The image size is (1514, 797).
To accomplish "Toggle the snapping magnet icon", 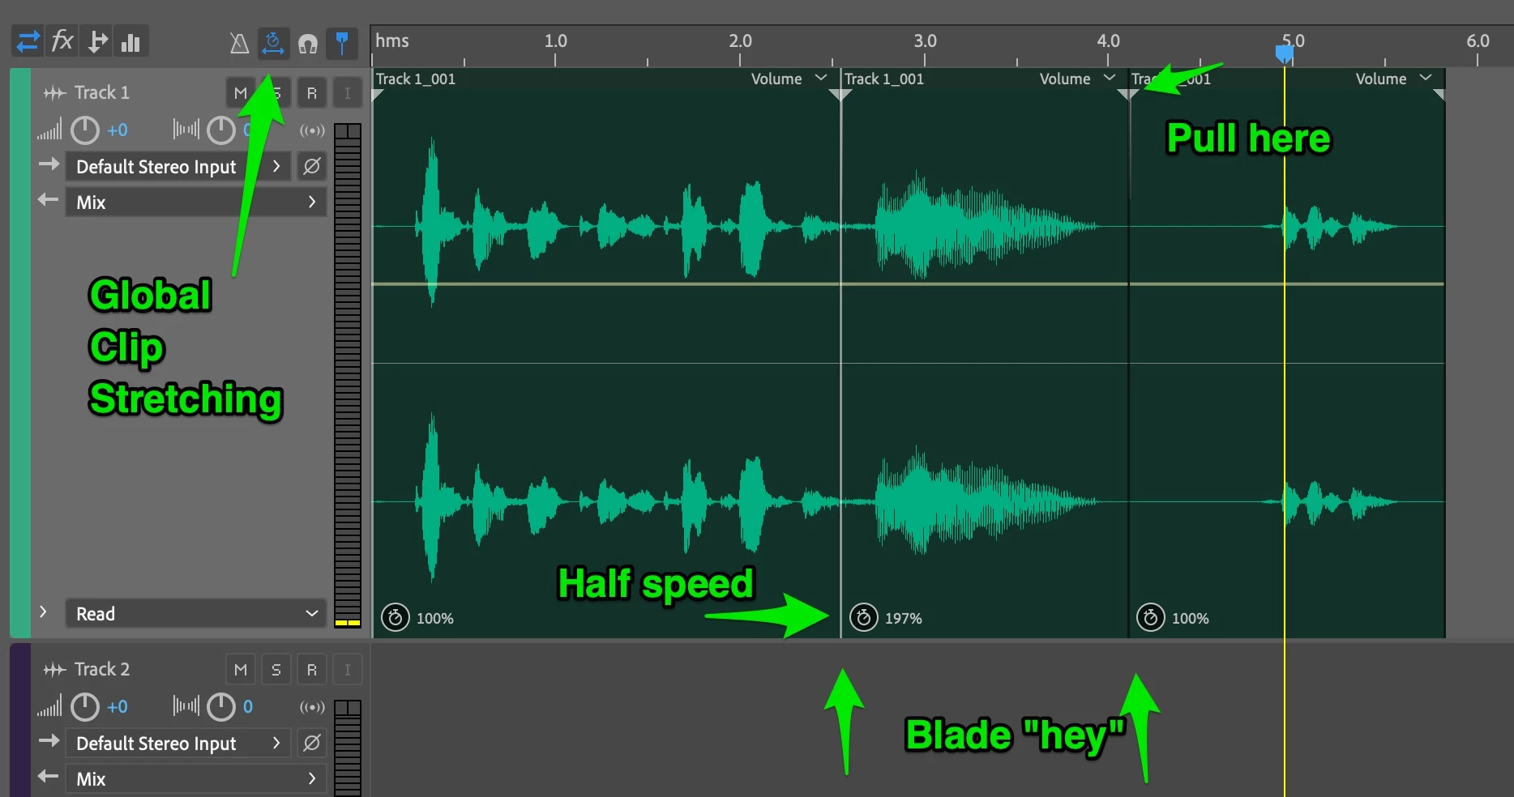I will pos(308,44).
